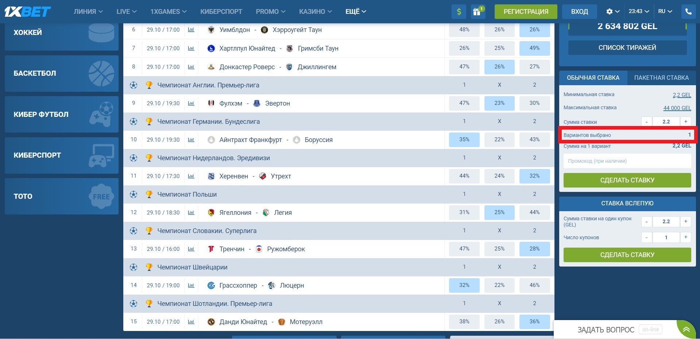Select 48% home win for Уимблдон match
Screen dimensions: 700x339
tap(464, 29)
